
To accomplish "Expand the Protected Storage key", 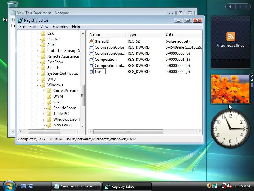I will (37, 51).
